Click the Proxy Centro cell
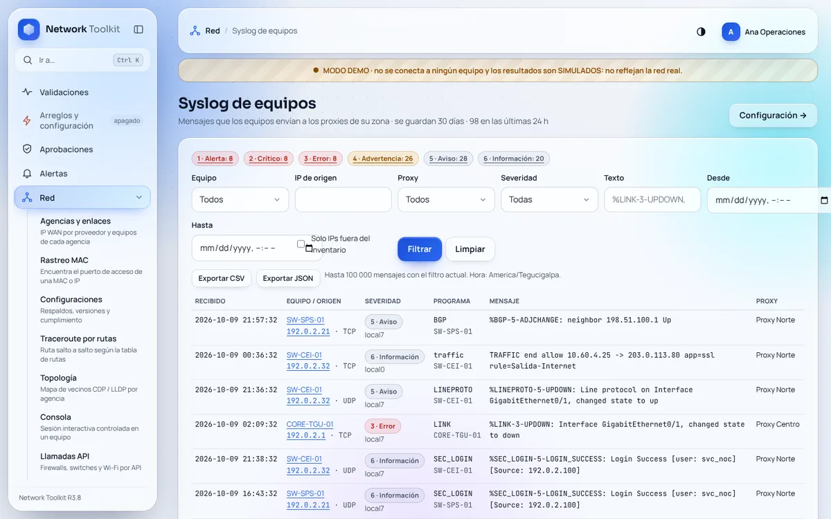Image resolution: width=831 pixels, height=519 pixels. (778, 424)
